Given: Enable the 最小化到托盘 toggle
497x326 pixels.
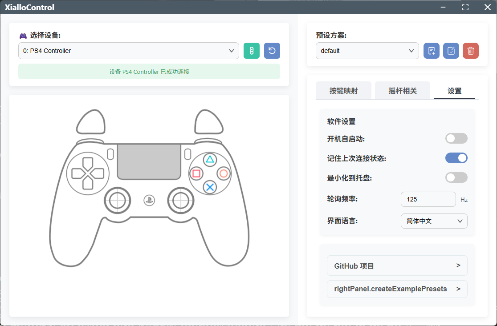Looking at the screenshot, I should pos(456,177).
